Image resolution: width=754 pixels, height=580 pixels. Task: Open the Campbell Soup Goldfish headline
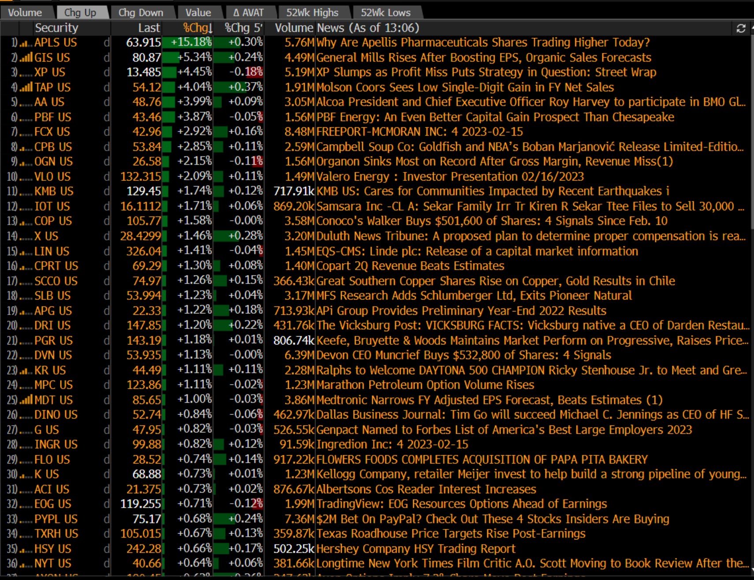[530, 147]
